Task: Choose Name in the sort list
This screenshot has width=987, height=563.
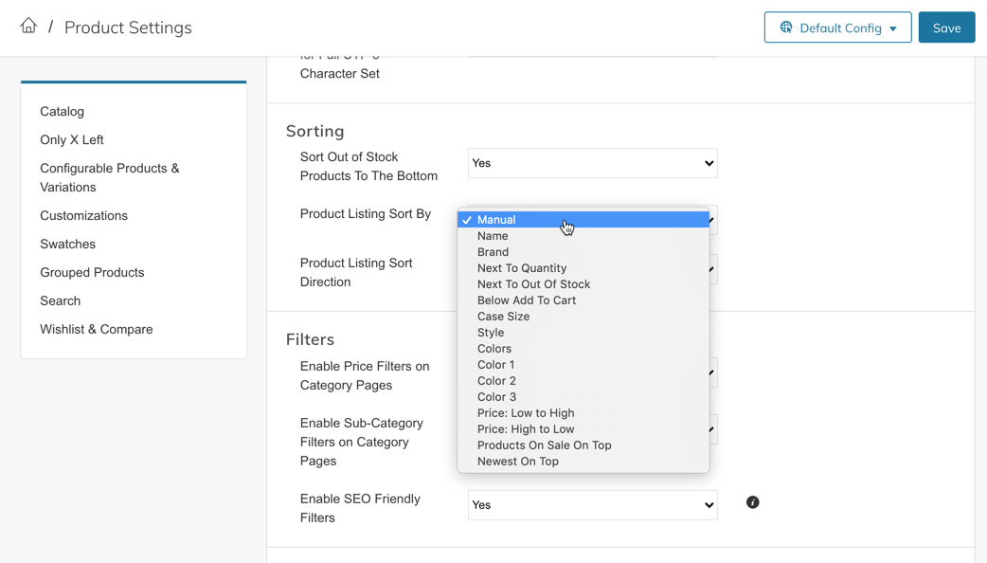Action: pos(493,236)
